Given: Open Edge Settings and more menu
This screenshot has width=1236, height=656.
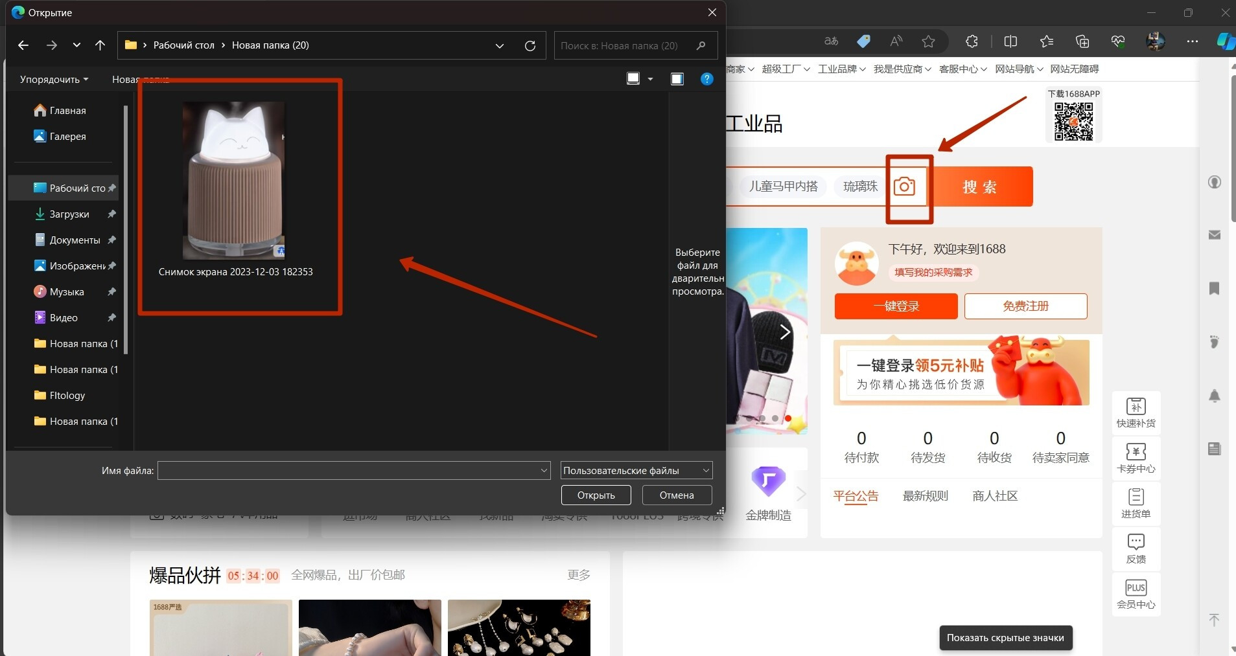Looking at the screenshot, I should point(1193,41).
